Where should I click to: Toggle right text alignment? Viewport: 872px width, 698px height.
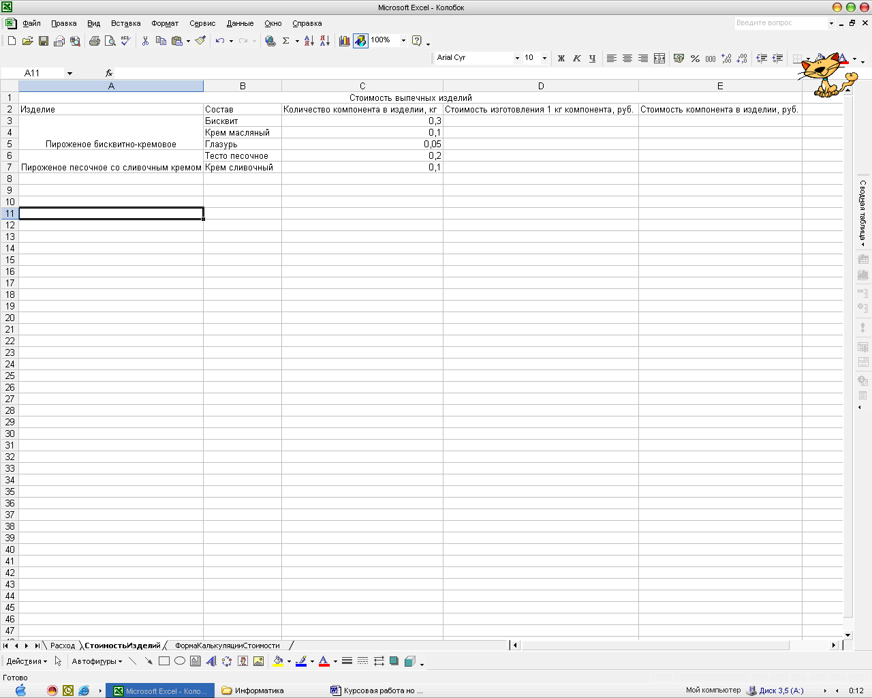[643, 59]
